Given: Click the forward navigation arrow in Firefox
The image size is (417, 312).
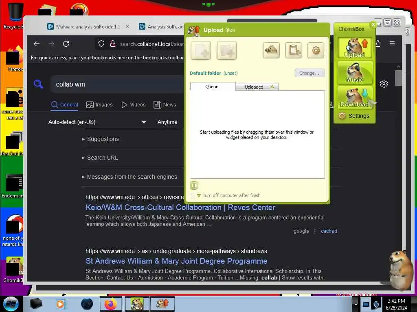Looking at the screenshot, I should (51, 44).
